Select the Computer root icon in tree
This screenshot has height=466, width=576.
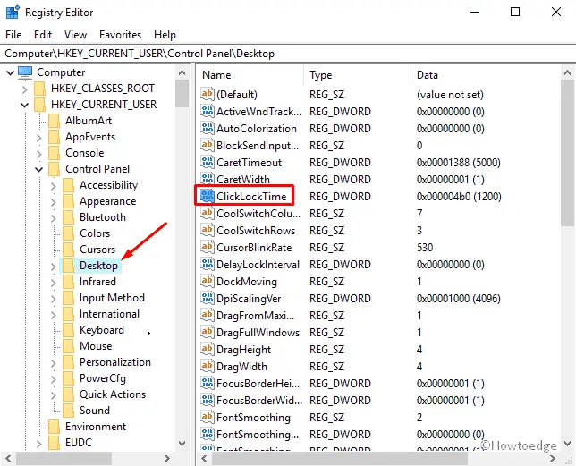(x=25, y=72)
